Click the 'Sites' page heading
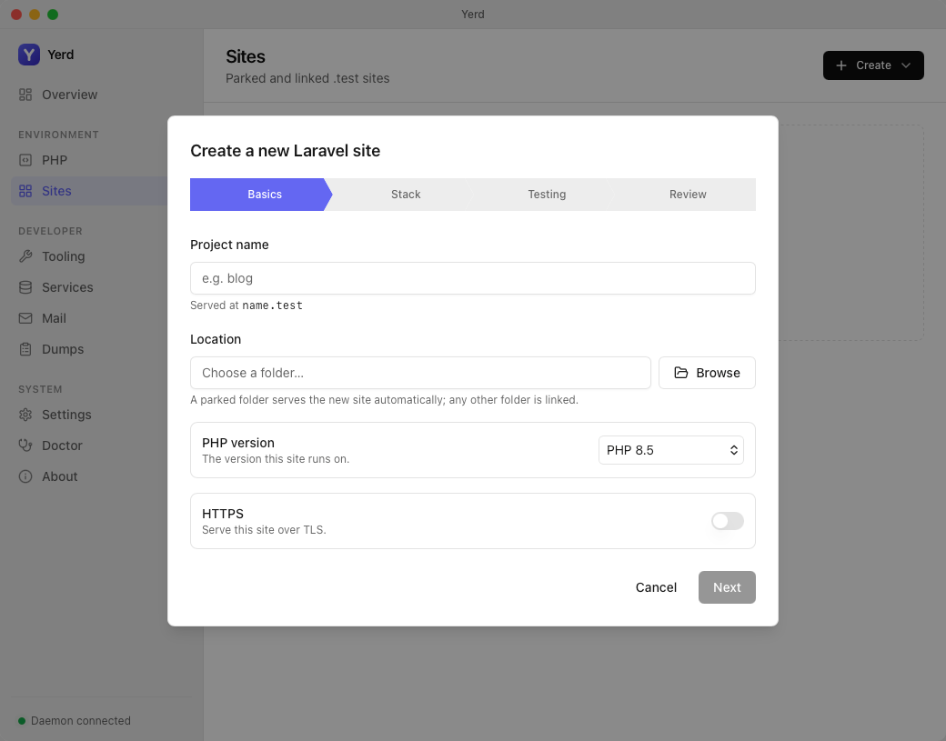The image size is (946, 741). [246, 56]
